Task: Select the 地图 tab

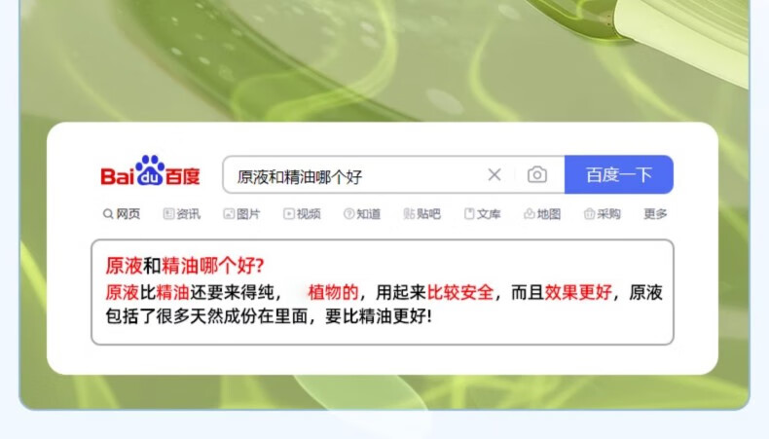Action: click(542, 214)
